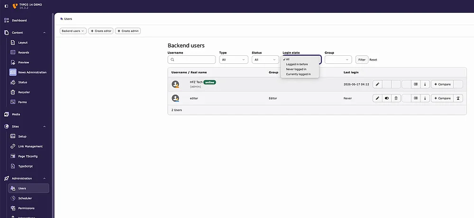Delete the editor user with trash icon
Image resolution: width=474 pixels, height=218 pixels.
(x=396, y=98)
